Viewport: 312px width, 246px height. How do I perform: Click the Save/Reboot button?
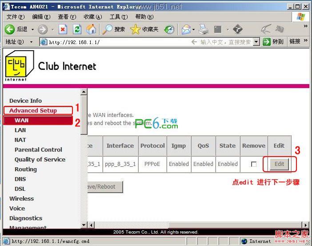(x=105, y=187)
